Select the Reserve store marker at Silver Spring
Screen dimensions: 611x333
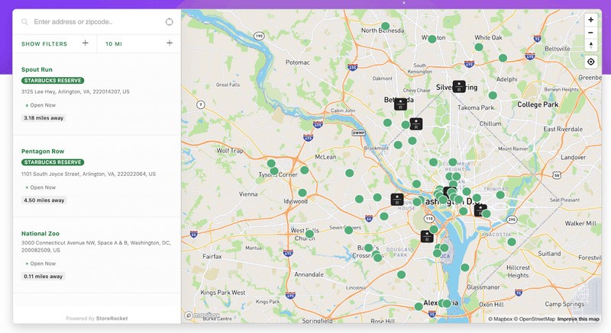pos(459,86)
